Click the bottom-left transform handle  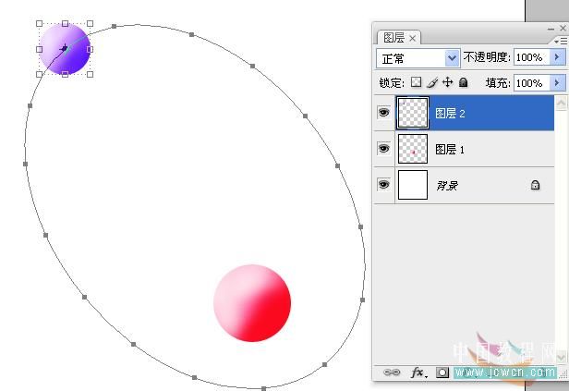(x=39, y=75)
